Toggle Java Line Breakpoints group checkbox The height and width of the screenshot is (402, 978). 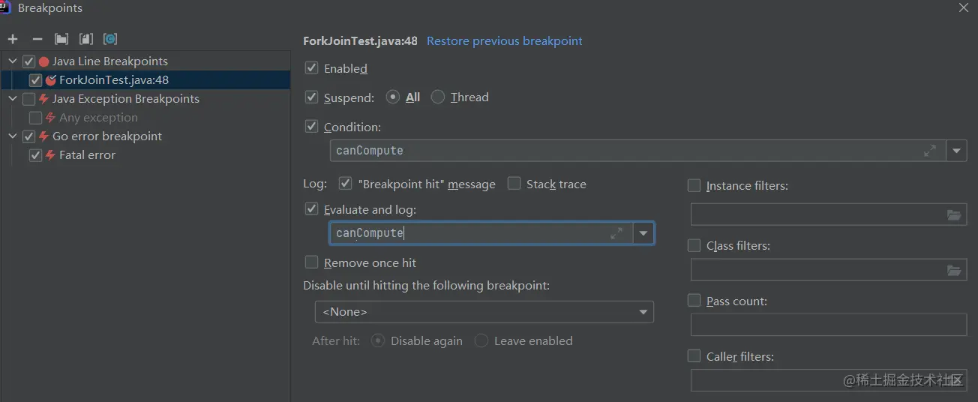(x=28, y=61)
